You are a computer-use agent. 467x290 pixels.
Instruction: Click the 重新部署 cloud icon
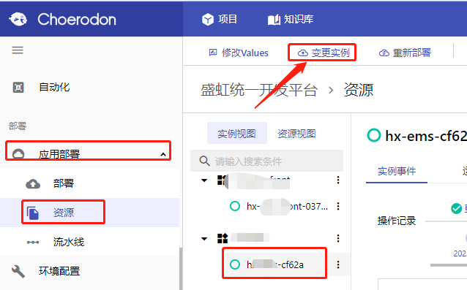(384, 53)
